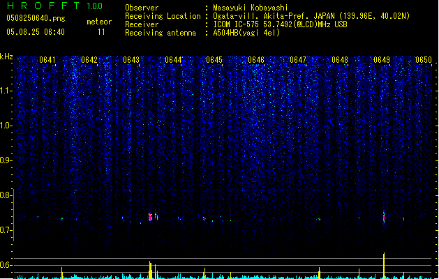The width and height of the screenshot is (439, 279).
Task: Click the 0645 time marker
Action: tap(214, 60)
